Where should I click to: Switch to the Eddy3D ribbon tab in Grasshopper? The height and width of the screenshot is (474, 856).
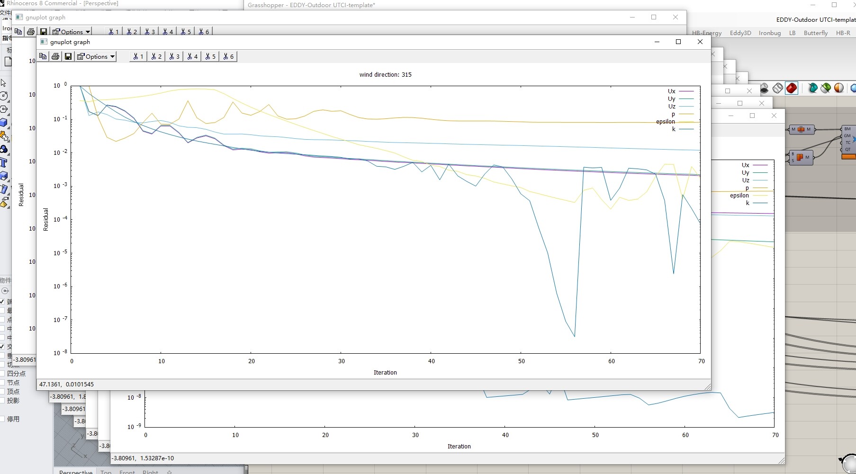(x=740, y=33)
